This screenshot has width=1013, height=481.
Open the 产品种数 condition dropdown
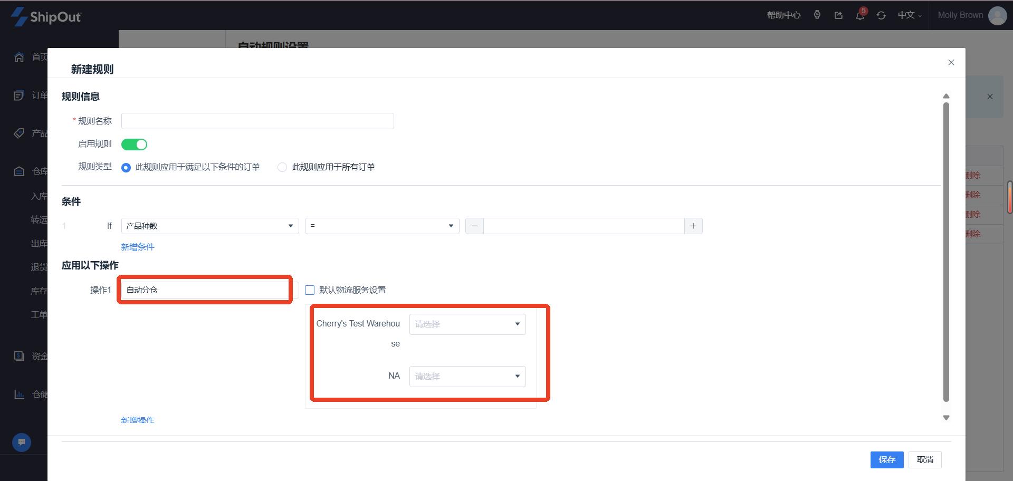pyautogui.click(x=209, y=226)
